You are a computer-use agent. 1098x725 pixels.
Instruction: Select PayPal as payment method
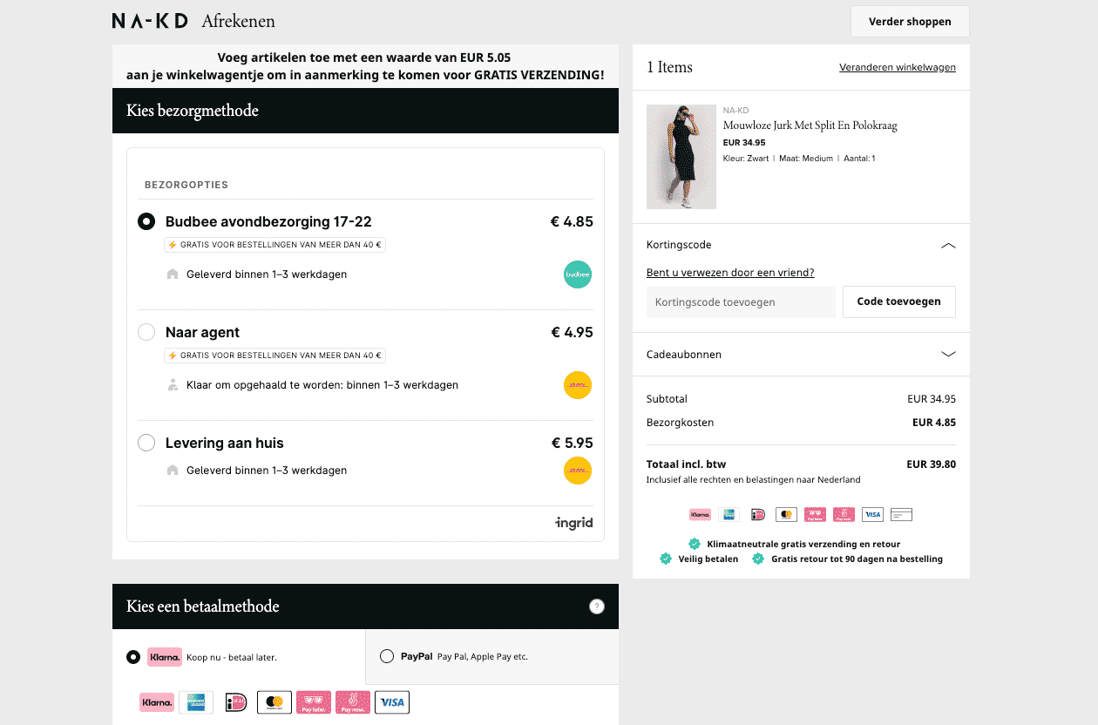[x=387, y=656]
